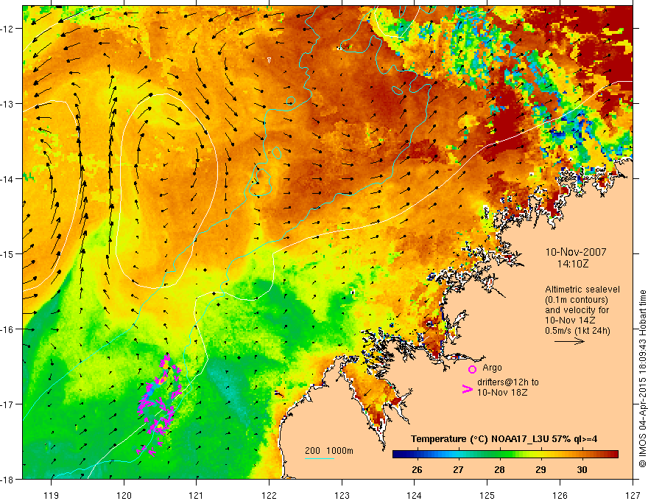
Task: Click latitude axis label "-17"
Action: tap(7, 404)
